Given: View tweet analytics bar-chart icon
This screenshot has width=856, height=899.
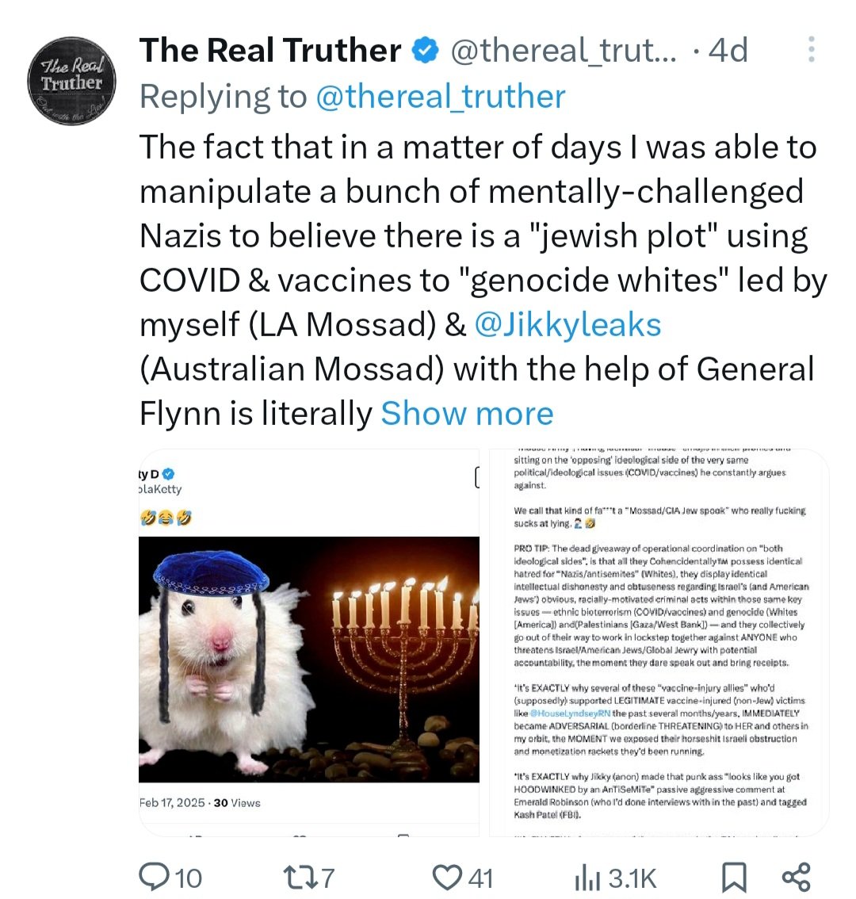Looking at the screenshot, I should [615, 878].
